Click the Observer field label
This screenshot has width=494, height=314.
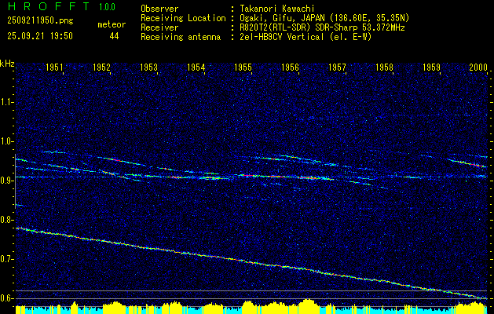(159, 9)
